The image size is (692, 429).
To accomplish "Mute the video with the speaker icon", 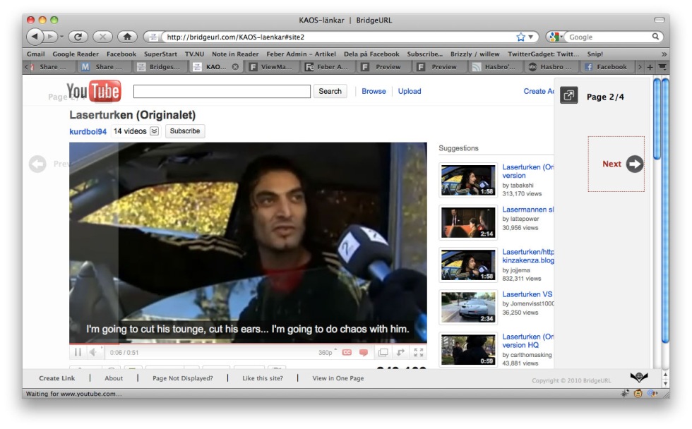I will [x=93, y=352].
